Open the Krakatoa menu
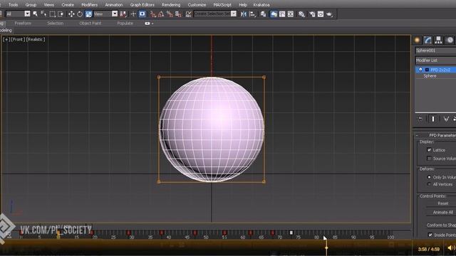 pos(261,5)
